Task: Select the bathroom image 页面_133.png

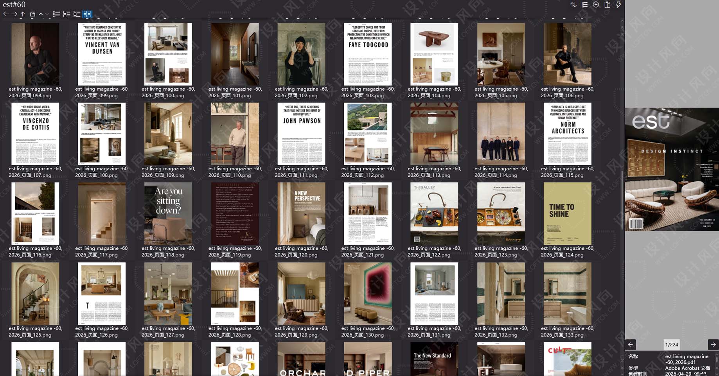Action: [567, 294]
